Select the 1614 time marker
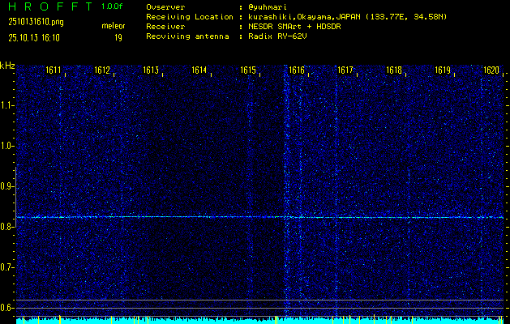The width and height of the screenshot is (510, 324). coord(199,70)
